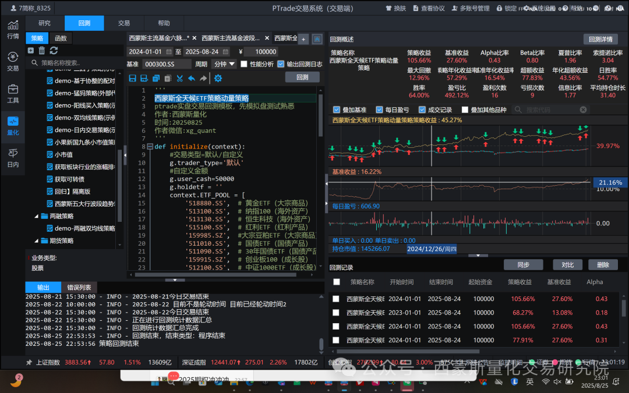The image size is (629, 393).
Task: Click the initial capital 100000 field
Action: (x=262, y=52)
